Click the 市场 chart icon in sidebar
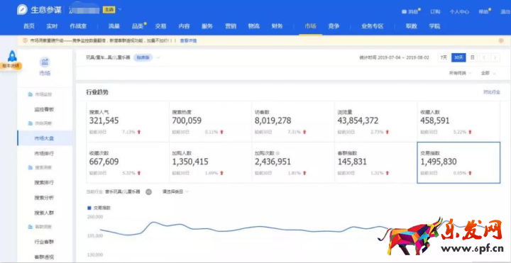The image size is (511, 263). point(45,62)
